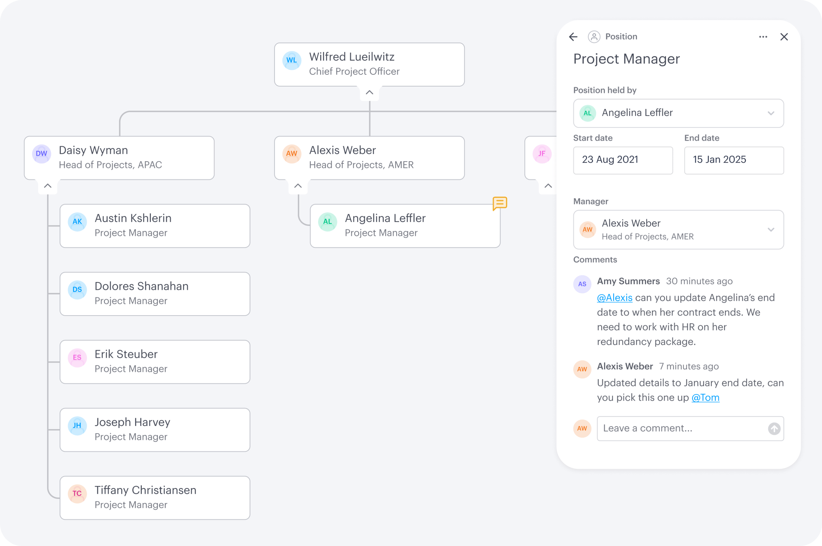Click Amy Summers' AS avatar in comments
The image size is (822, 546).
(x=582, y=284)
